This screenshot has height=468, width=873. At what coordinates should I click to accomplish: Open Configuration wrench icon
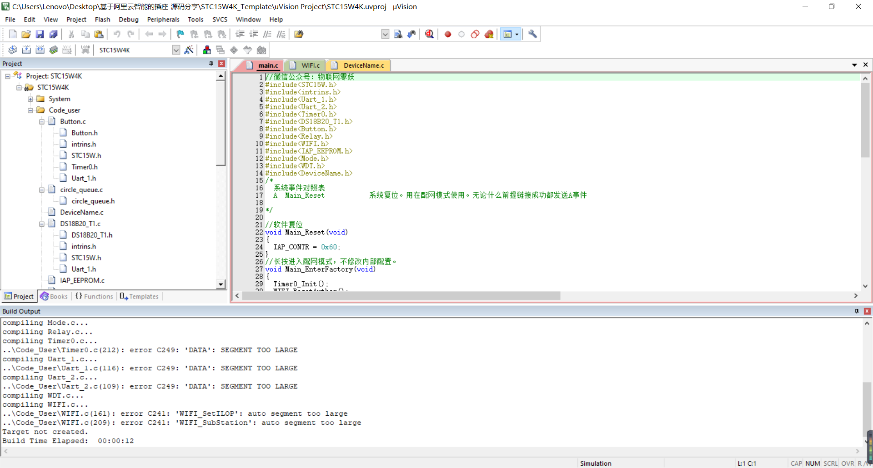point(532,34)
